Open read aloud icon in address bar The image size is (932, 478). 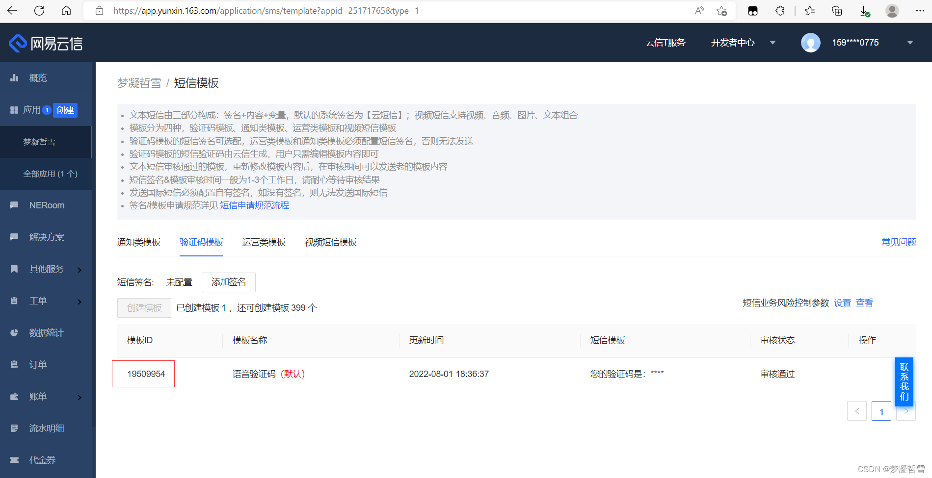(699, 11)
